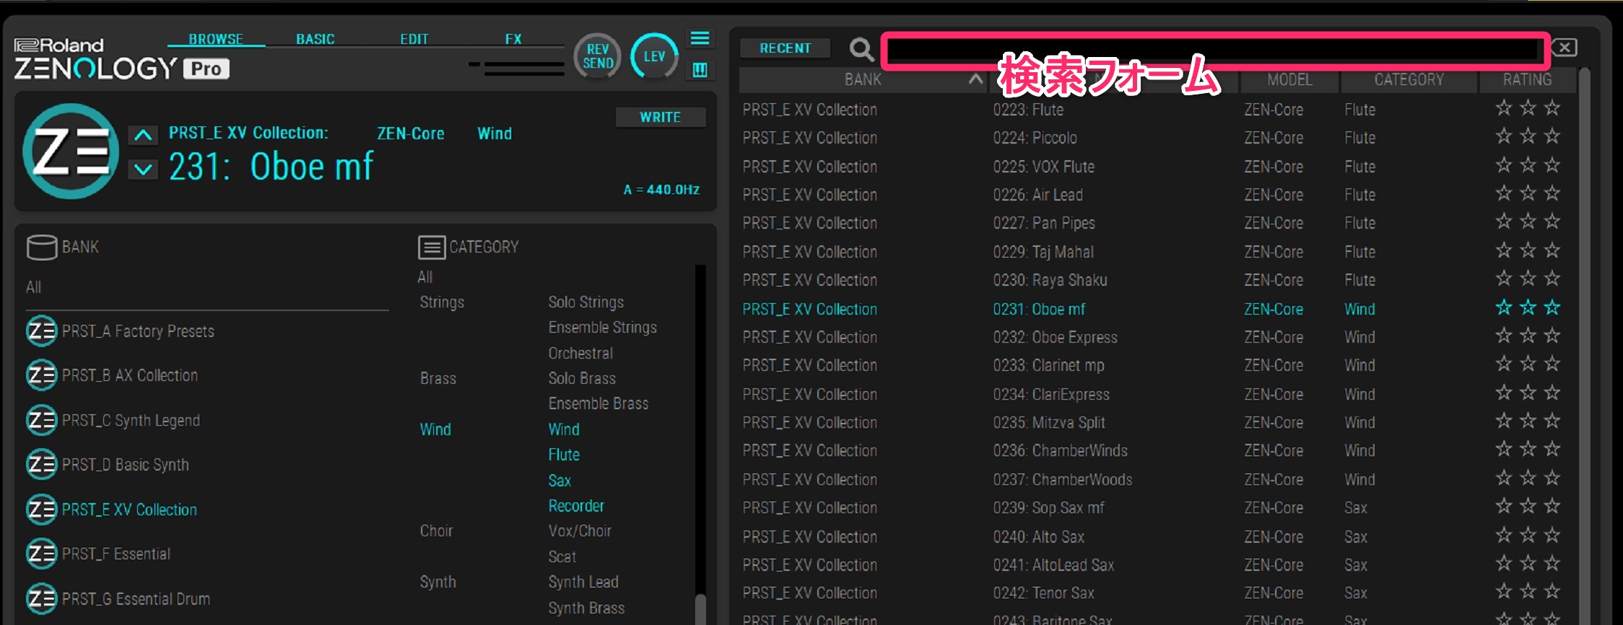The image size is (1623, 625).
Task: Sort list by RATING column header
Action: [x=1527, y=79]
